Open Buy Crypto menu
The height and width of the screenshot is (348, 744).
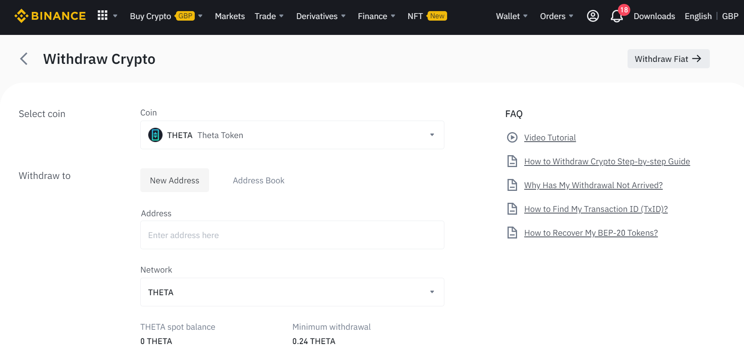pos(150,16)
